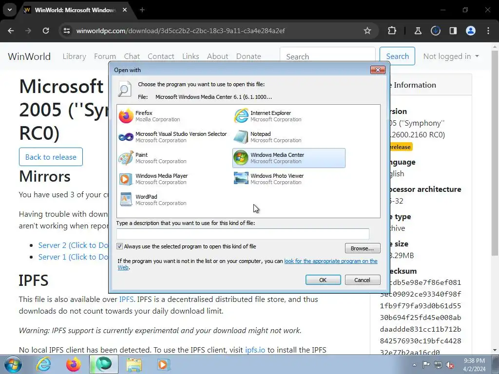Open Chrome tab search dropdown

pyautogui.click(x=10, y=10)
